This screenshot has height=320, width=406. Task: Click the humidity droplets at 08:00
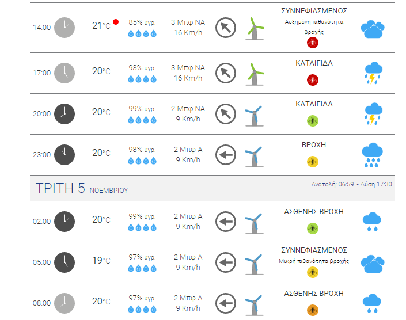click(142, 309)
